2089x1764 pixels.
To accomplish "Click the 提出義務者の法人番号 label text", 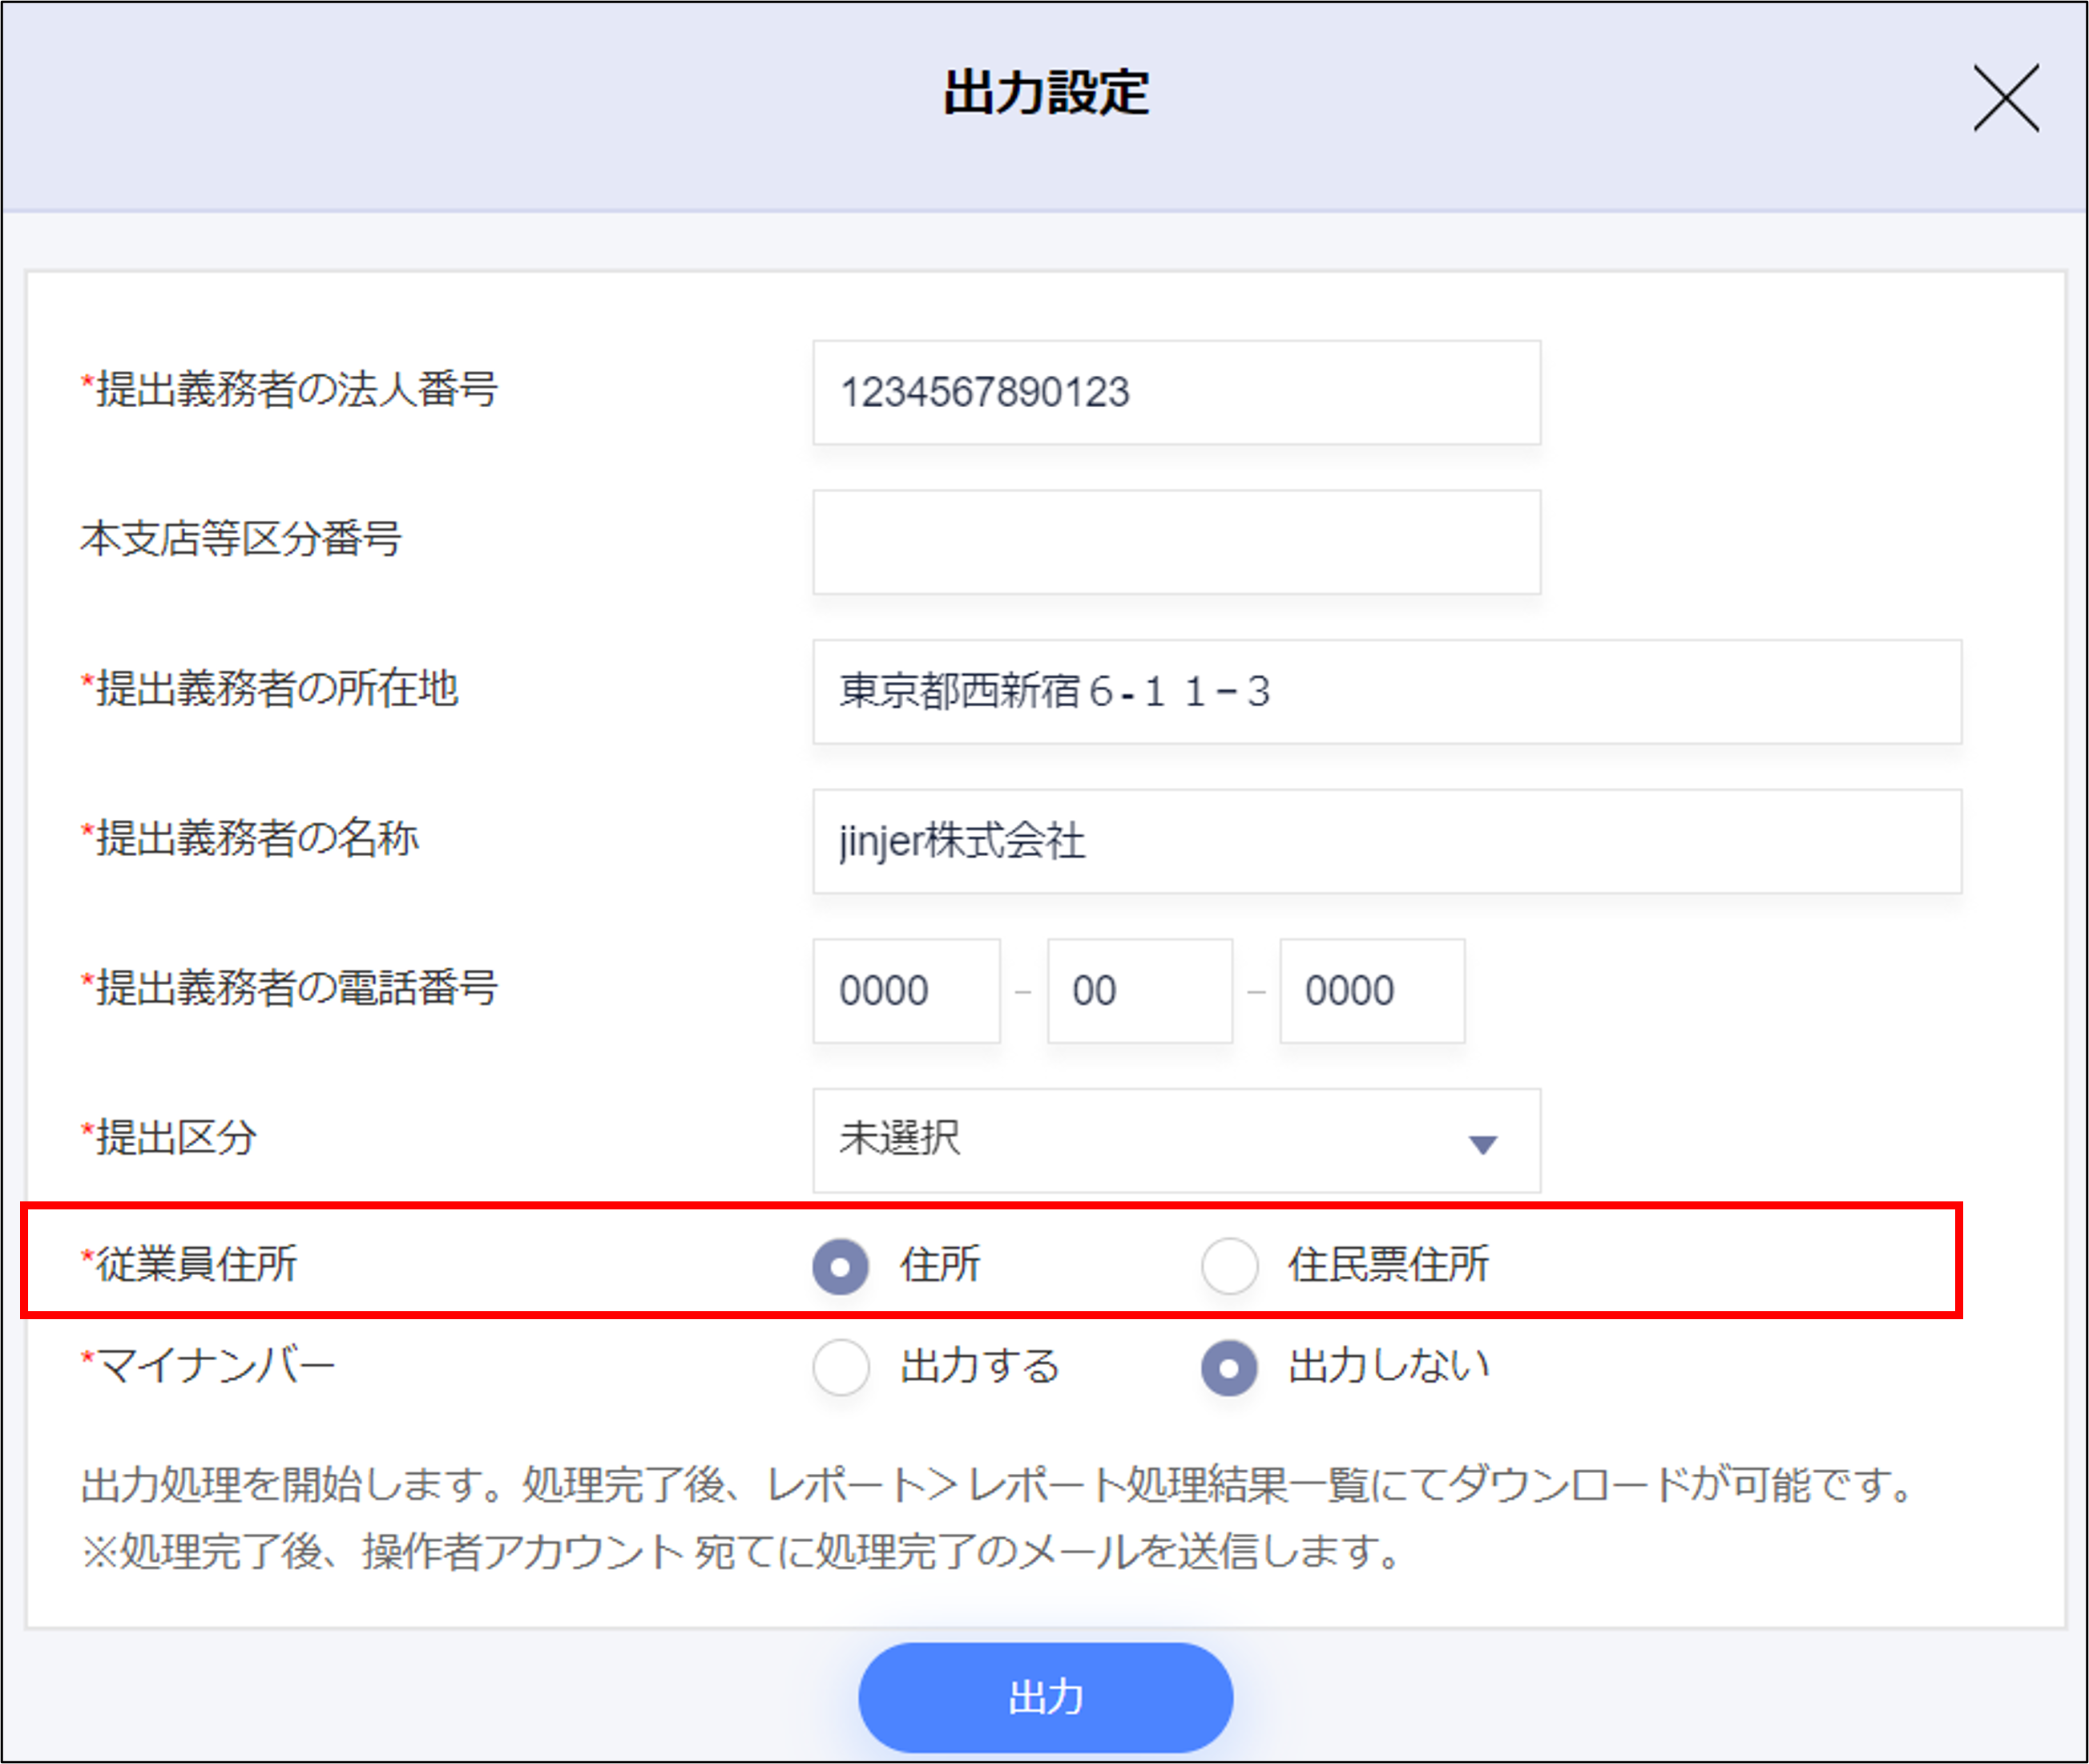I will coord(296,389).
